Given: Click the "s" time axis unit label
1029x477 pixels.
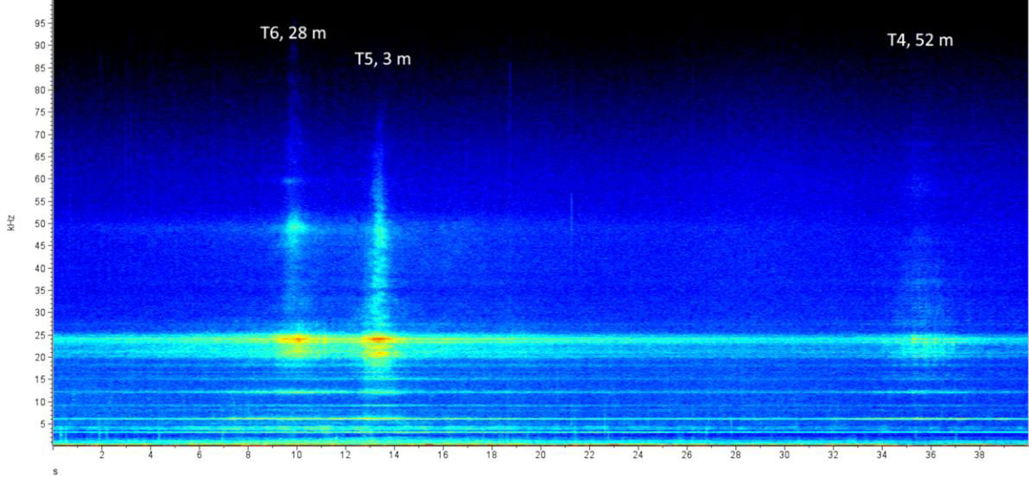Looking at the screenshot, I should click(56, 472).
